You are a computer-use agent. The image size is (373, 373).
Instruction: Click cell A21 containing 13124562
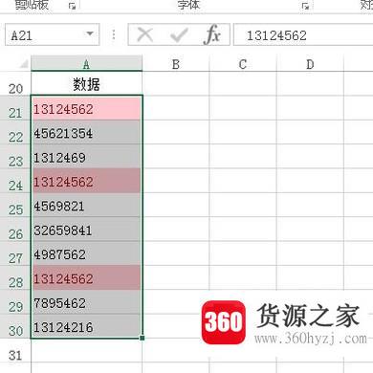coord(86,108)
